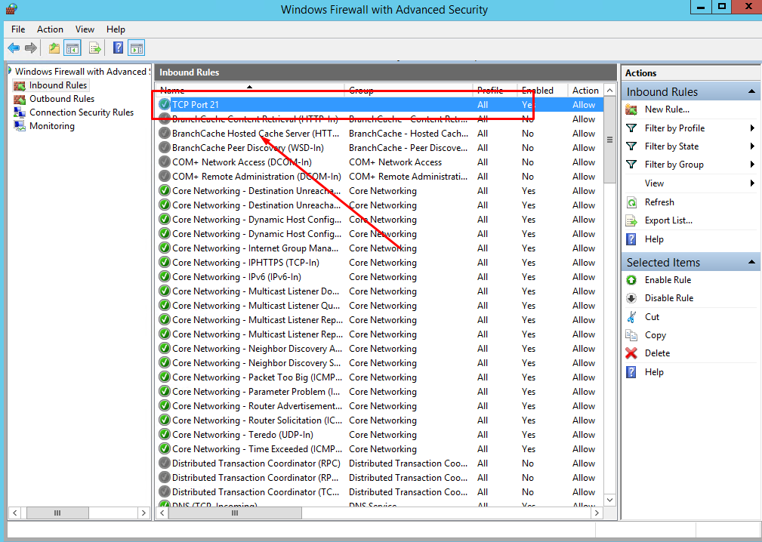The width and height of the screenshot is (762, 542).
Task: Click the Outbound Rules icon in the tree
Action: tap(20, 99)
